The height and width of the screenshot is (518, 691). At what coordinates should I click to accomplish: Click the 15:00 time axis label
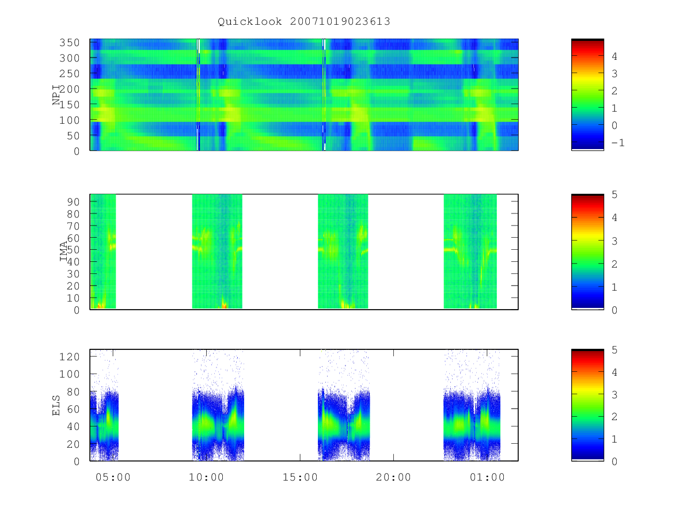click(x=300, y=477)
